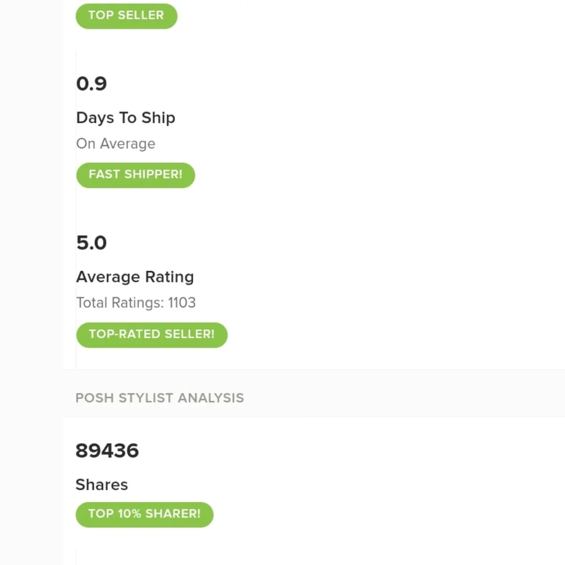Screen dimensions: 565x565
Task: Click the Average Rating label
Action: pos(135,277)
